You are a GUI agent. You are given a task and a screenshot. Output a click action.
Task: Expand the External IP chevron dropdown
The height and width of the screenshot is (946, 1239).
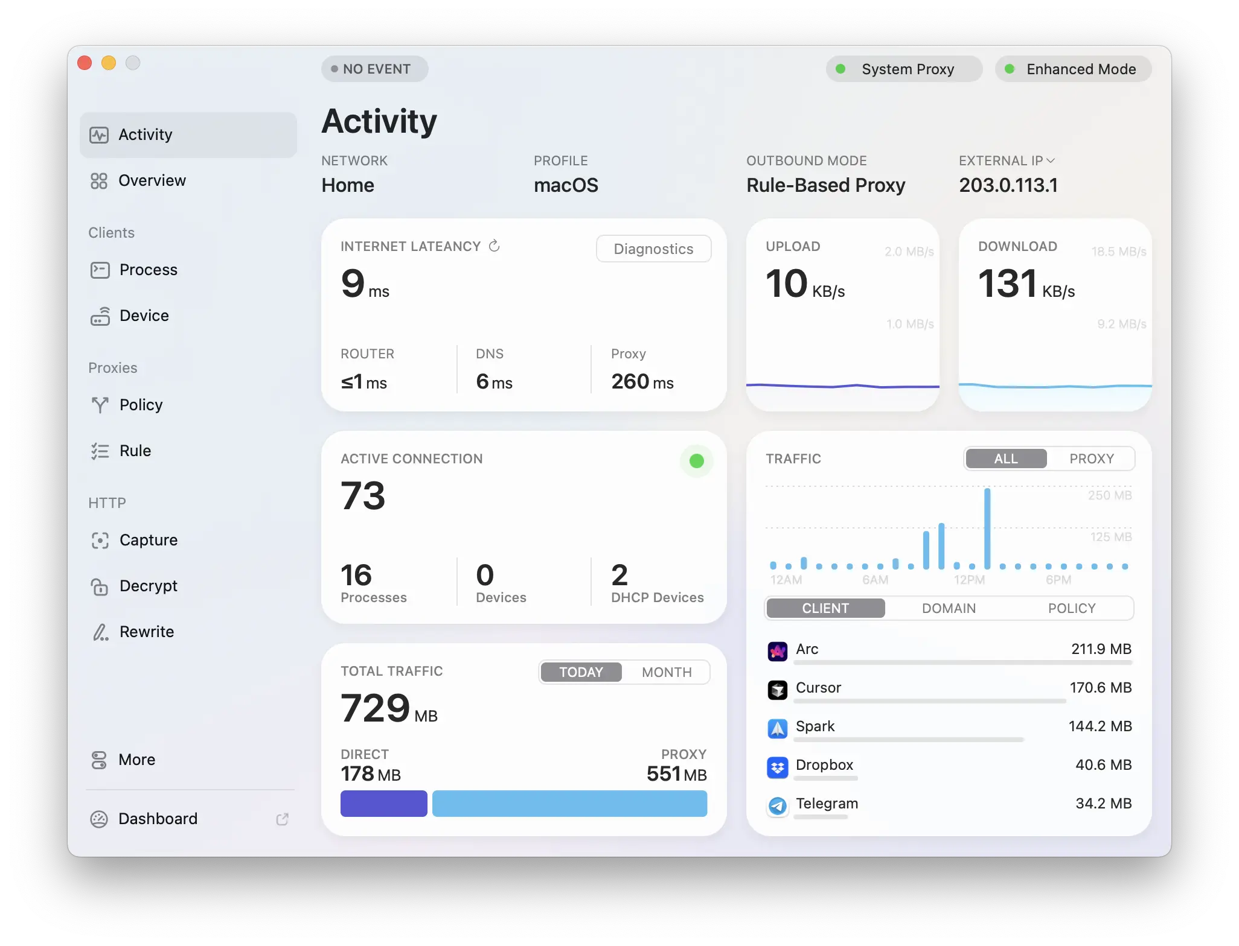click(x=1051, y=160)
